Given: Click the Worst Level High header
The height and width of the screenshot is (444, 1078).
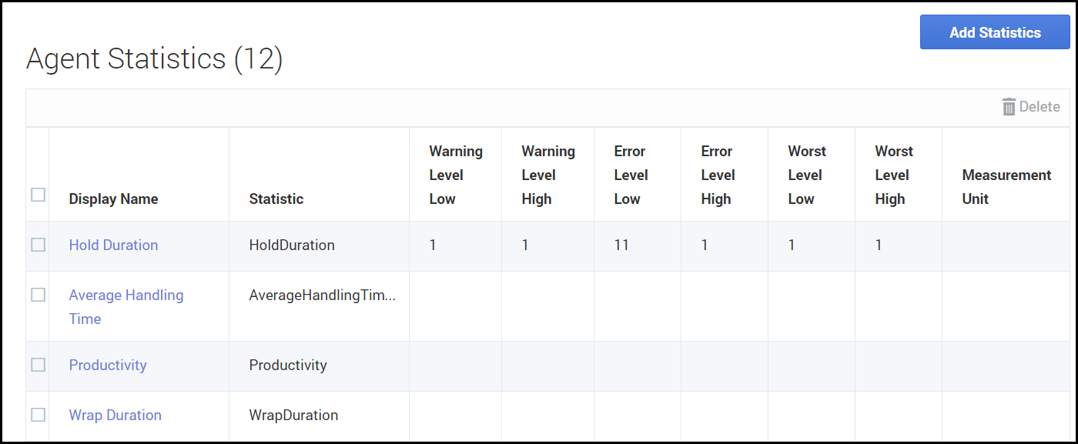Looking at the screenshot, I should (x=893, y=175).
